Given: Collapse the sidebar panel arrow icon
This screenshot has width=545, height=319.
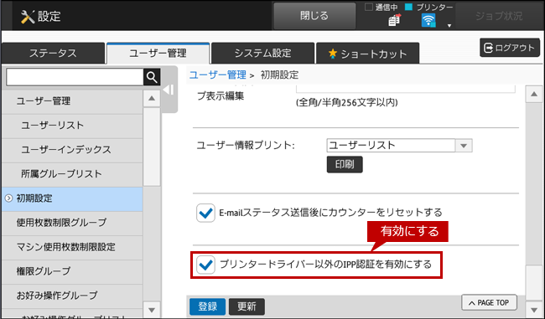Looking at the screenshot, I should (x=169, y=90).
